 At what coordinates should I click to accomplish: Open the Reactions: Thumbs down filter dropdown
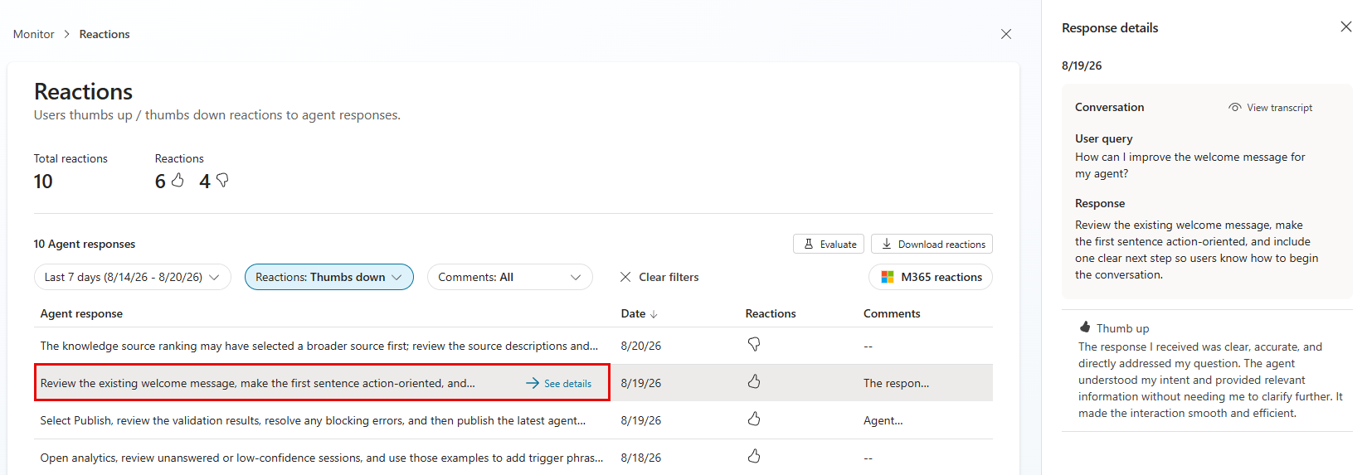[329, 277]
